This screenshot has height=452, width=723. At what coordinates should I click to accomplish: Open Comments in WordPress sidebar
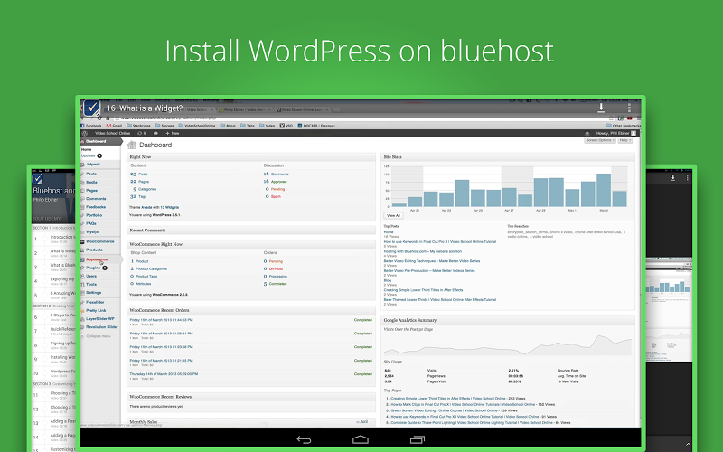[x=96, y=199]
